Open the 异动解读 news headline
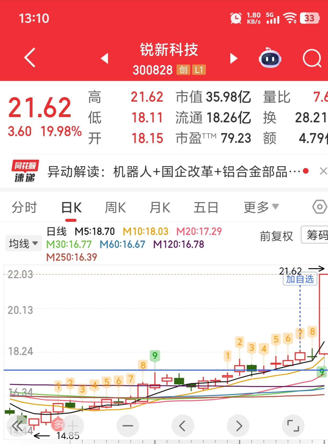This screenshot has height=444, width=328. coord(174,171)
